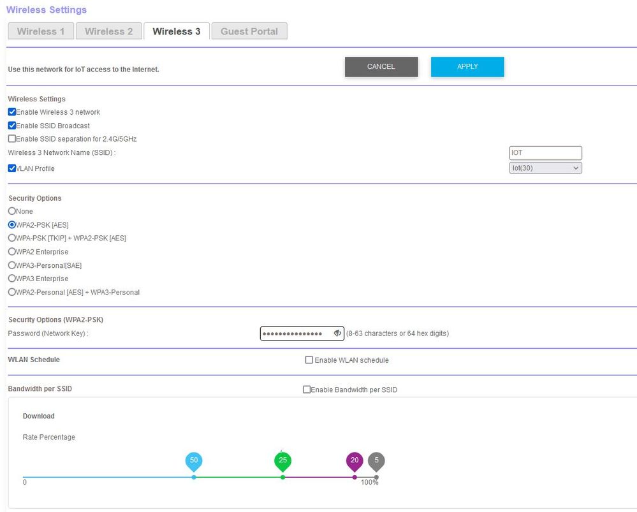Select WPA3-Personal[SAE] security

pyautogui.click(x=11, y=265)
